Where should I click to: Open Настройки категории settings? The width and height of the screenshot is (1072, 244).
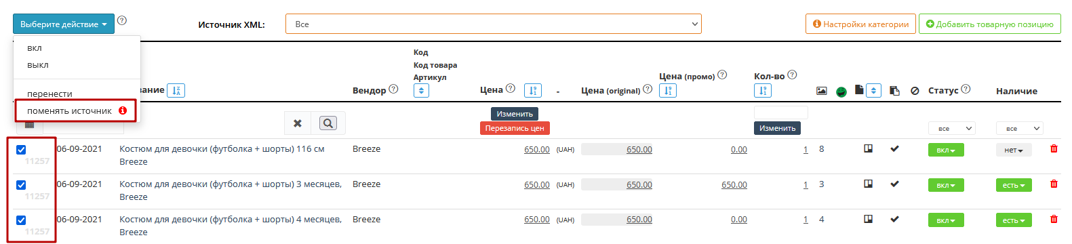pyautogui.click(x=860, y=24)
